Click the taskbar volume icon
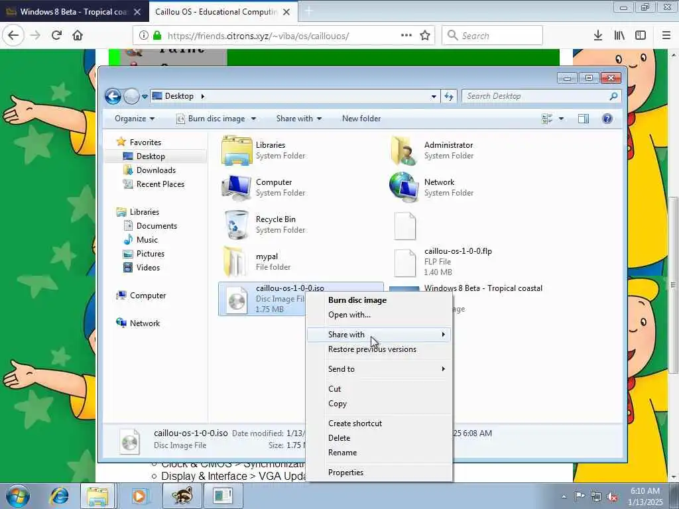 coord(612,496)
